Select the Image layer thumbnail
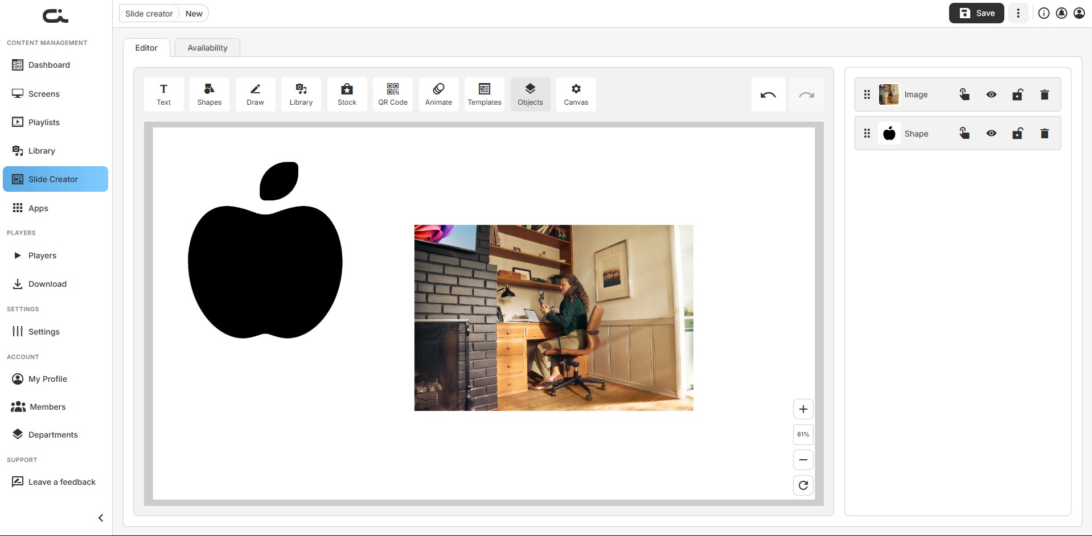Image resolution: width=1092 pixels, height=536 pixels. coord(889,94)
